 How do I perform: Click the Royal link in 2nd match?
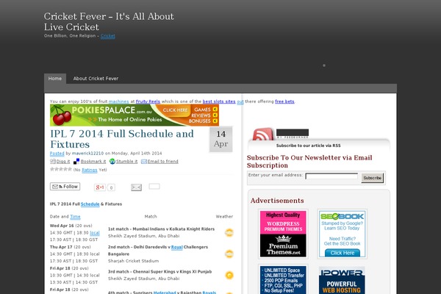tap(177, 247)
